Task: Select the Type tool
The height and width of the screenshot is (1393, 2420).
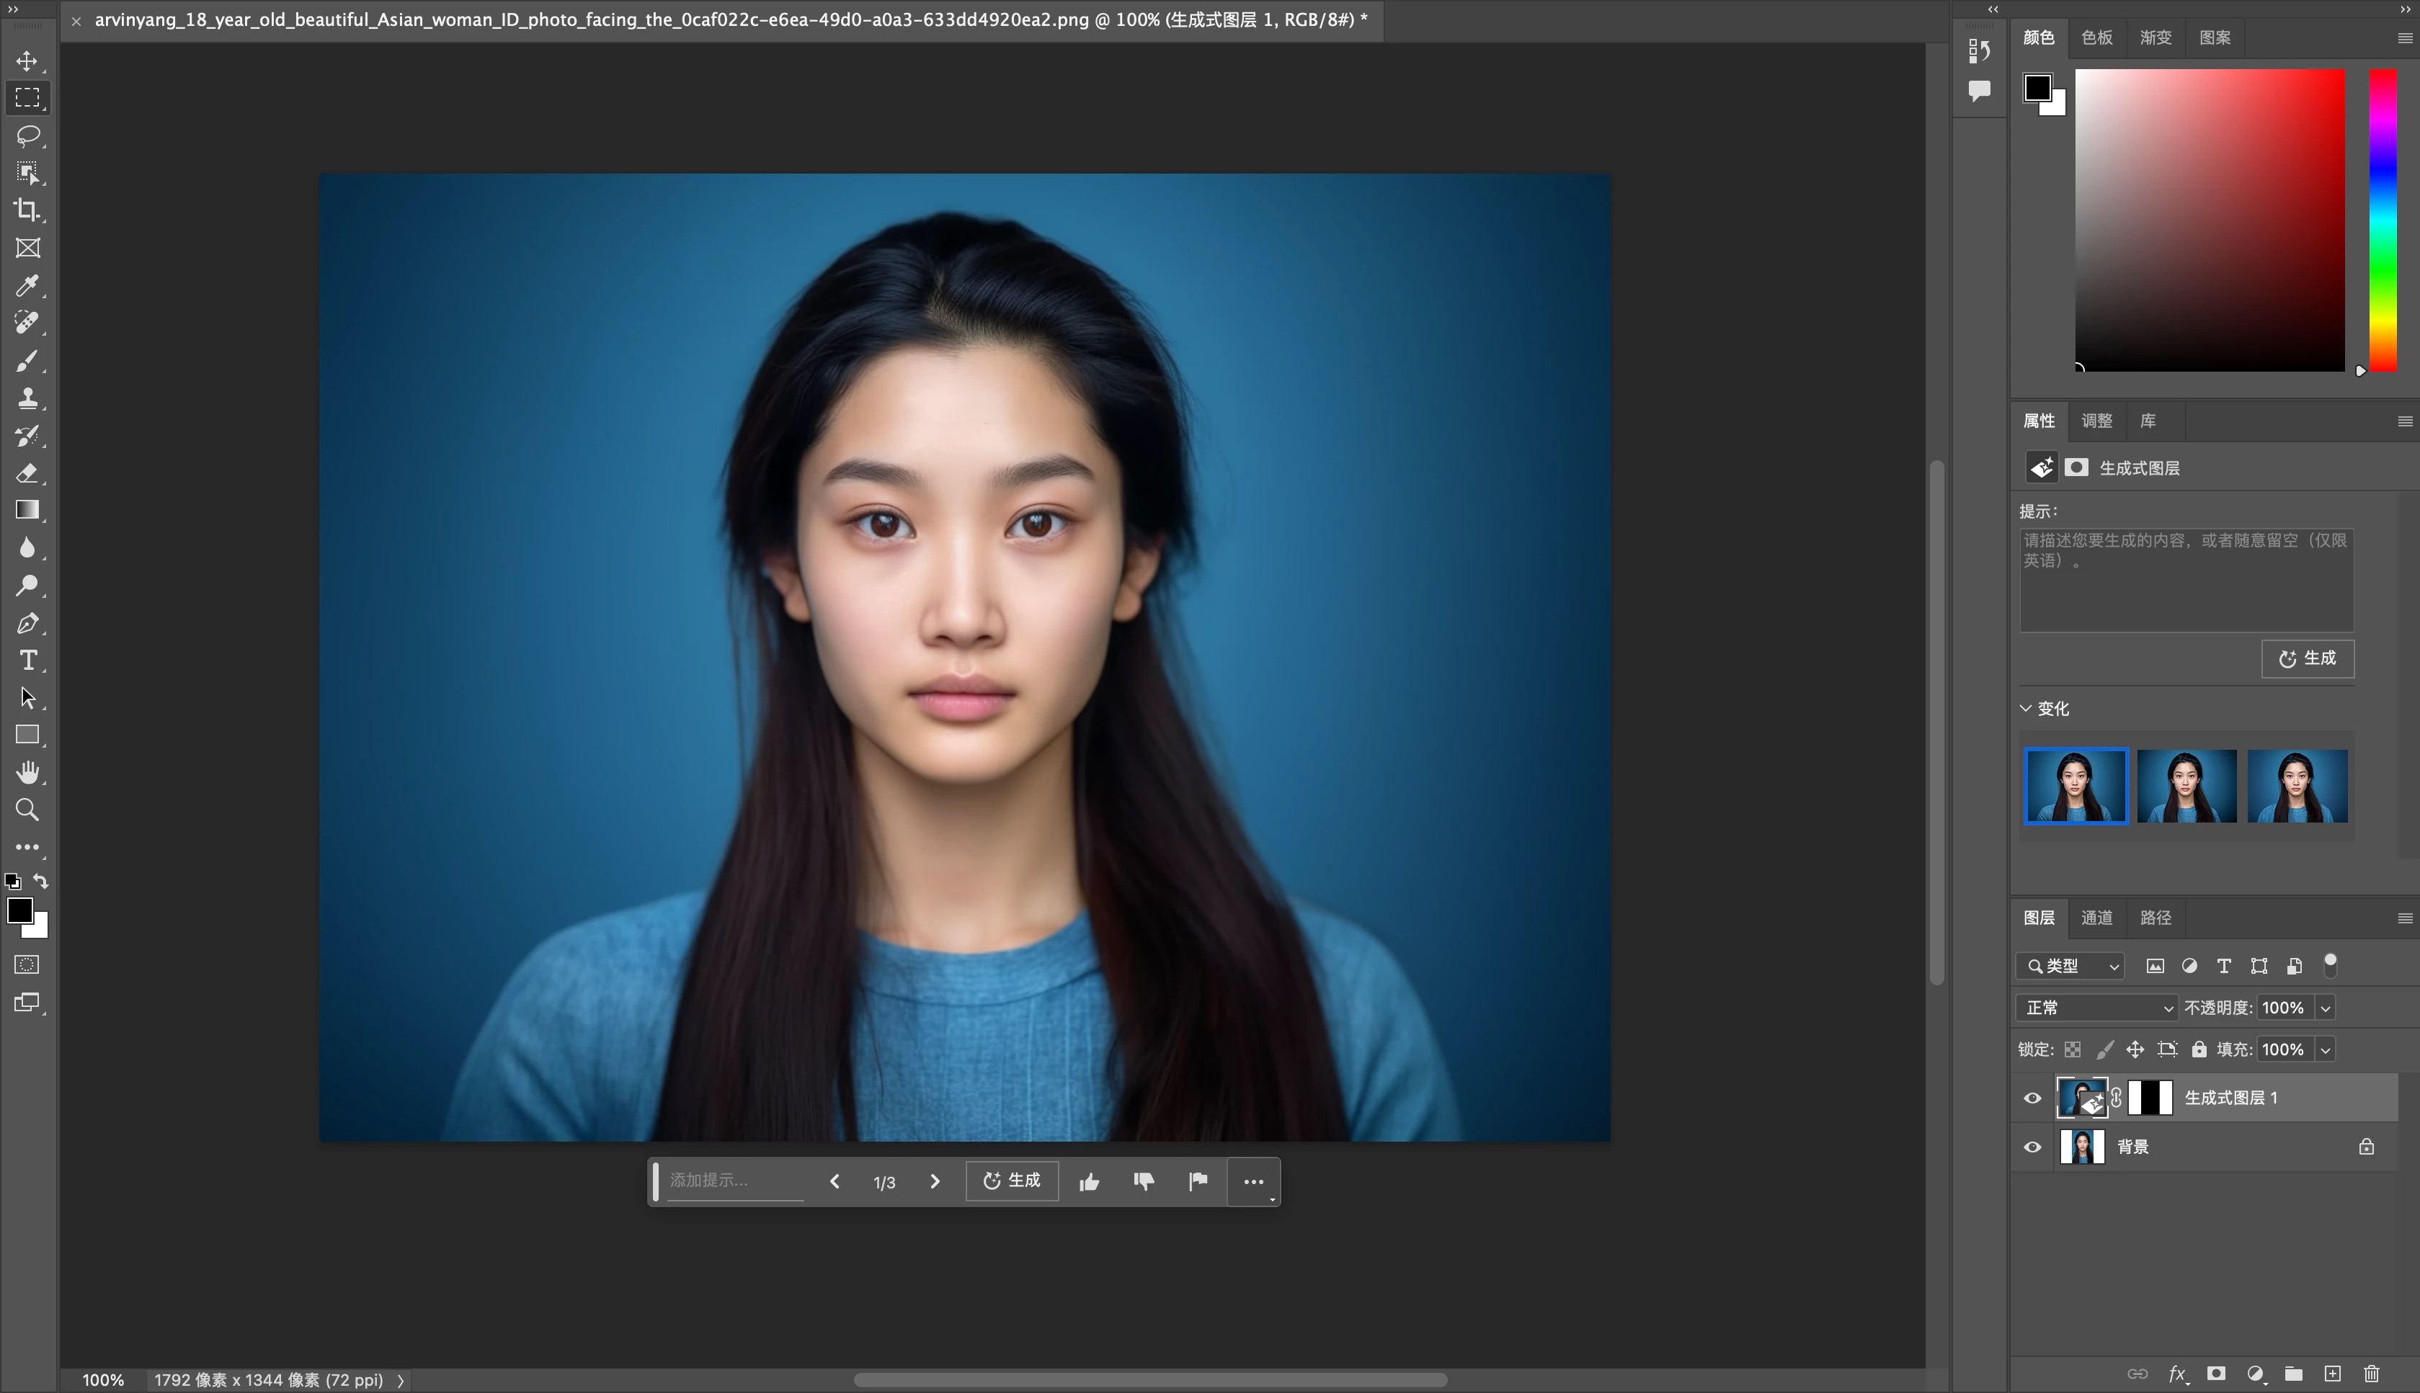Action: click(x=28, y=660)
